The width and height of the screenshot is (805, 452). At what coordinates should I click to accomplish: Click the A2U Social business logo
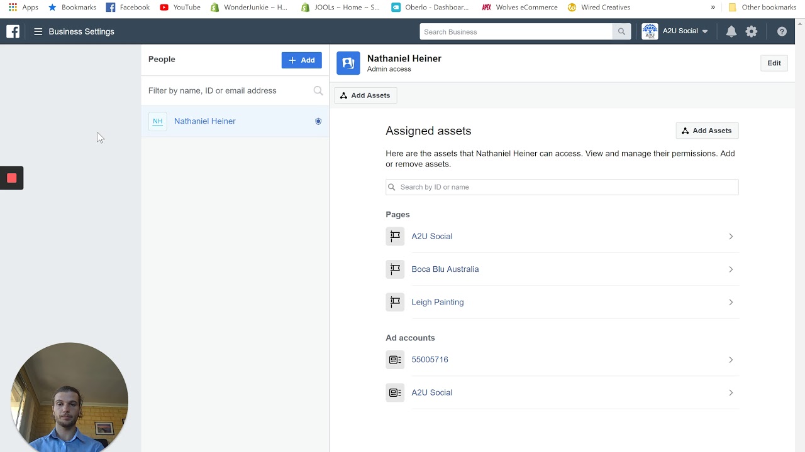coord(650,31)
